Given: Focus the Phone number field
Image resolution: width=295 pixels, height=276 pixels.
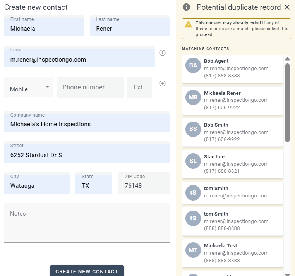Looking at the screenshot, I should pos(90,87).
